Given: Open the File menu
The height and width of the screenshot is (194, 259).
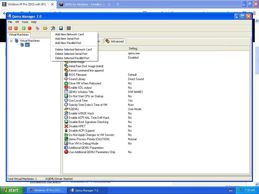Looking at the screenshot, I should coord(10,22).
